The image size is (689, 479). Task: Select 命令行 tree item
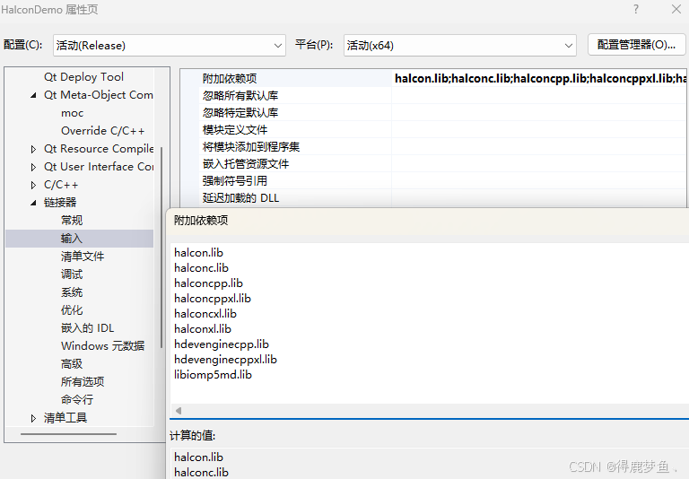77,400
